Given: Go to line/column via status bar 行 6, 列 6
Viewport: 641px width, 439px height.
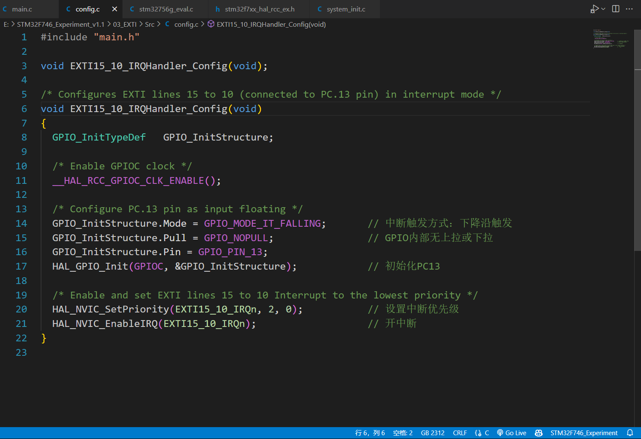Looking at the screenshot, I should pos(370,433).
